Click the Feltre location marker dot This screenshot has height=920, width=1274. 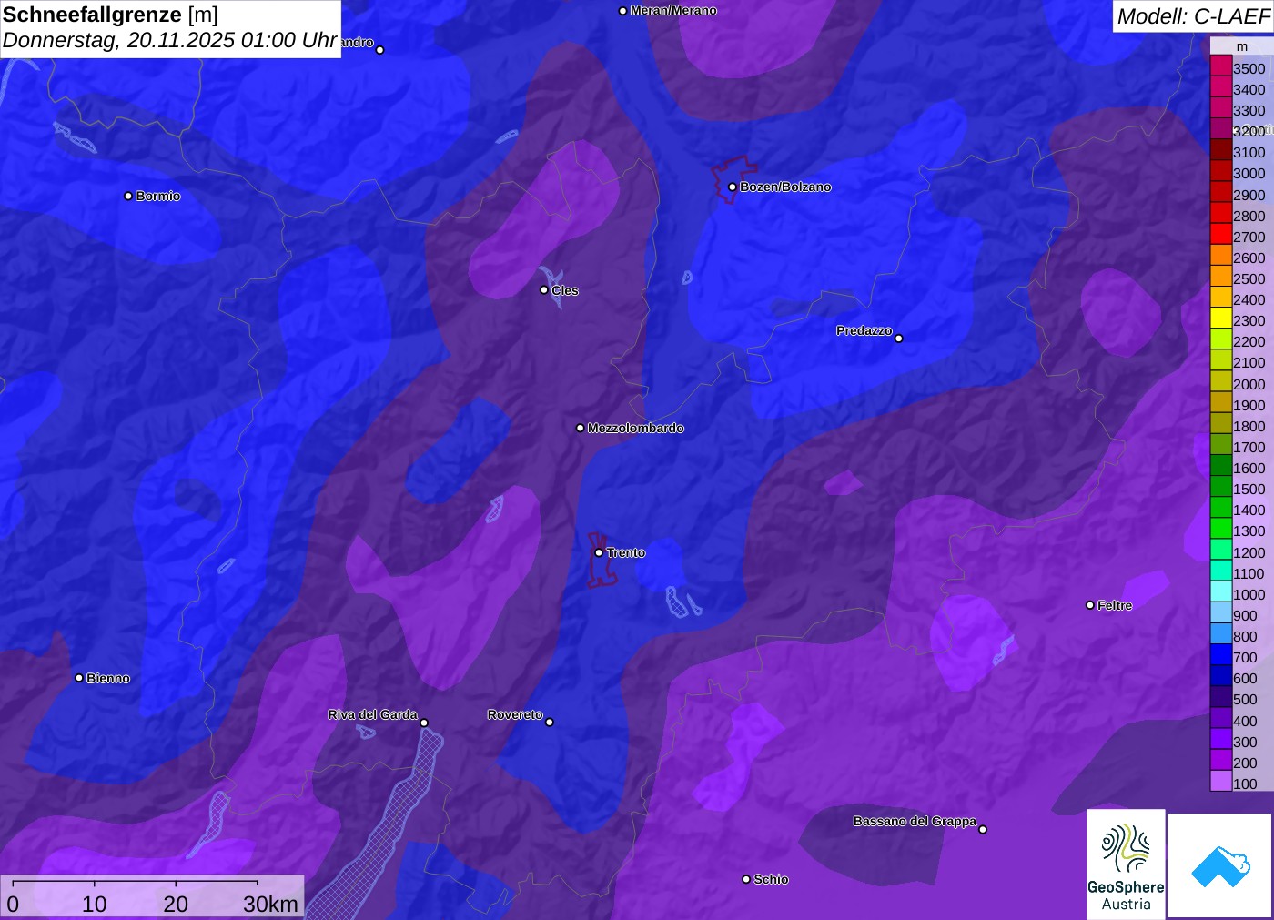click(1090, 605)
